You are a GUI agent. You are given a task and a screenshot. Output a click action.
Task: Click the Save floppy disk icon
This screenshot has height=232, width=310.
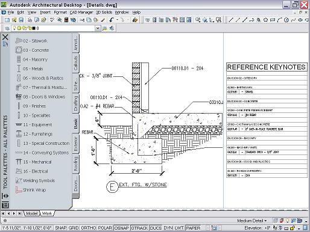point(21,20)
